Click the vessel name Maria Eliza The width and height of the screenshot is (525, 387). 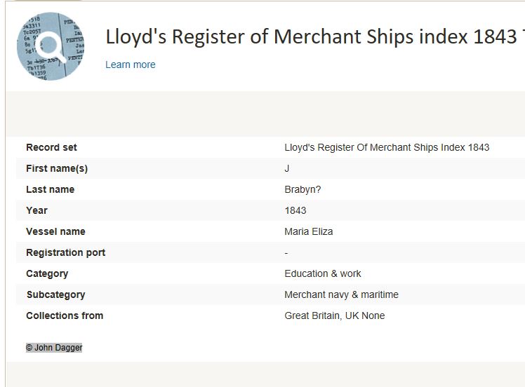(308, 231)
